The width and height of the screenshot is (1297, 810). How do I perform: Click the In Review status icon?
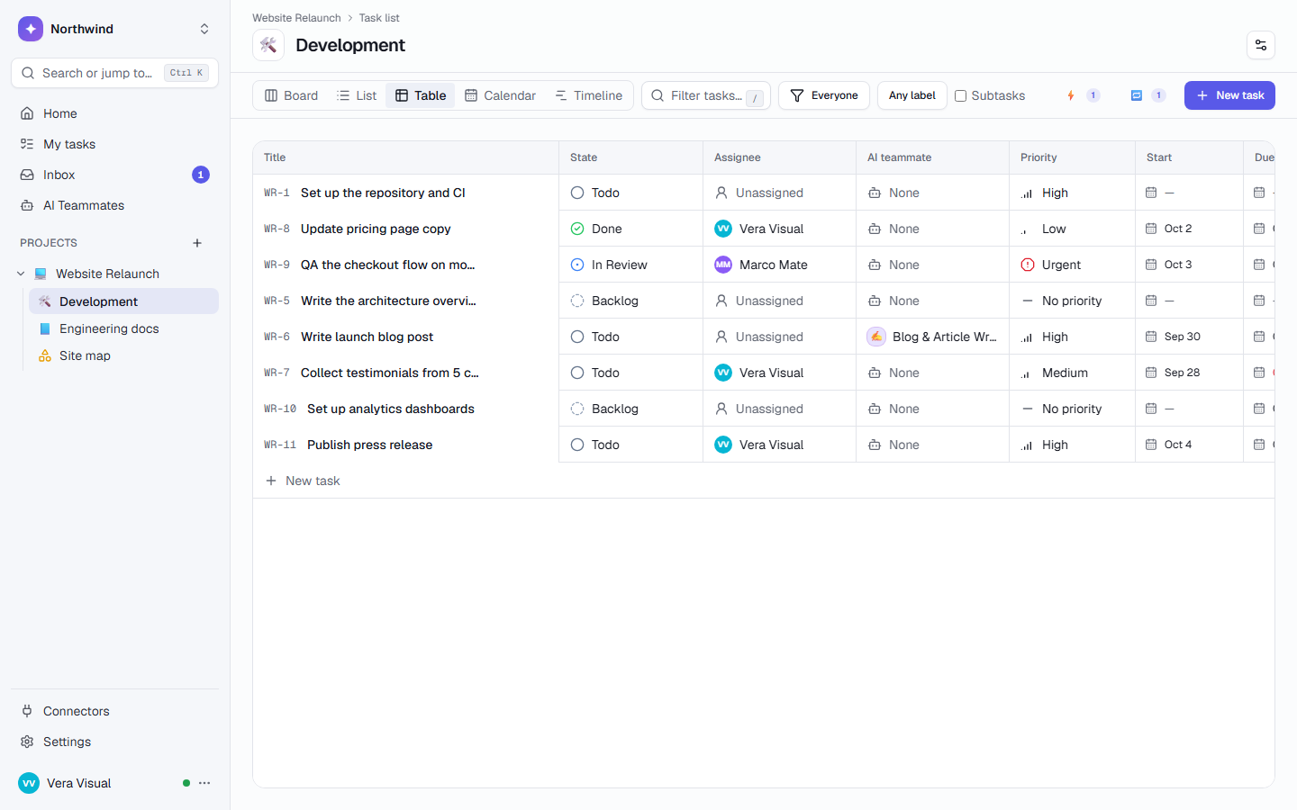point(577,265)
